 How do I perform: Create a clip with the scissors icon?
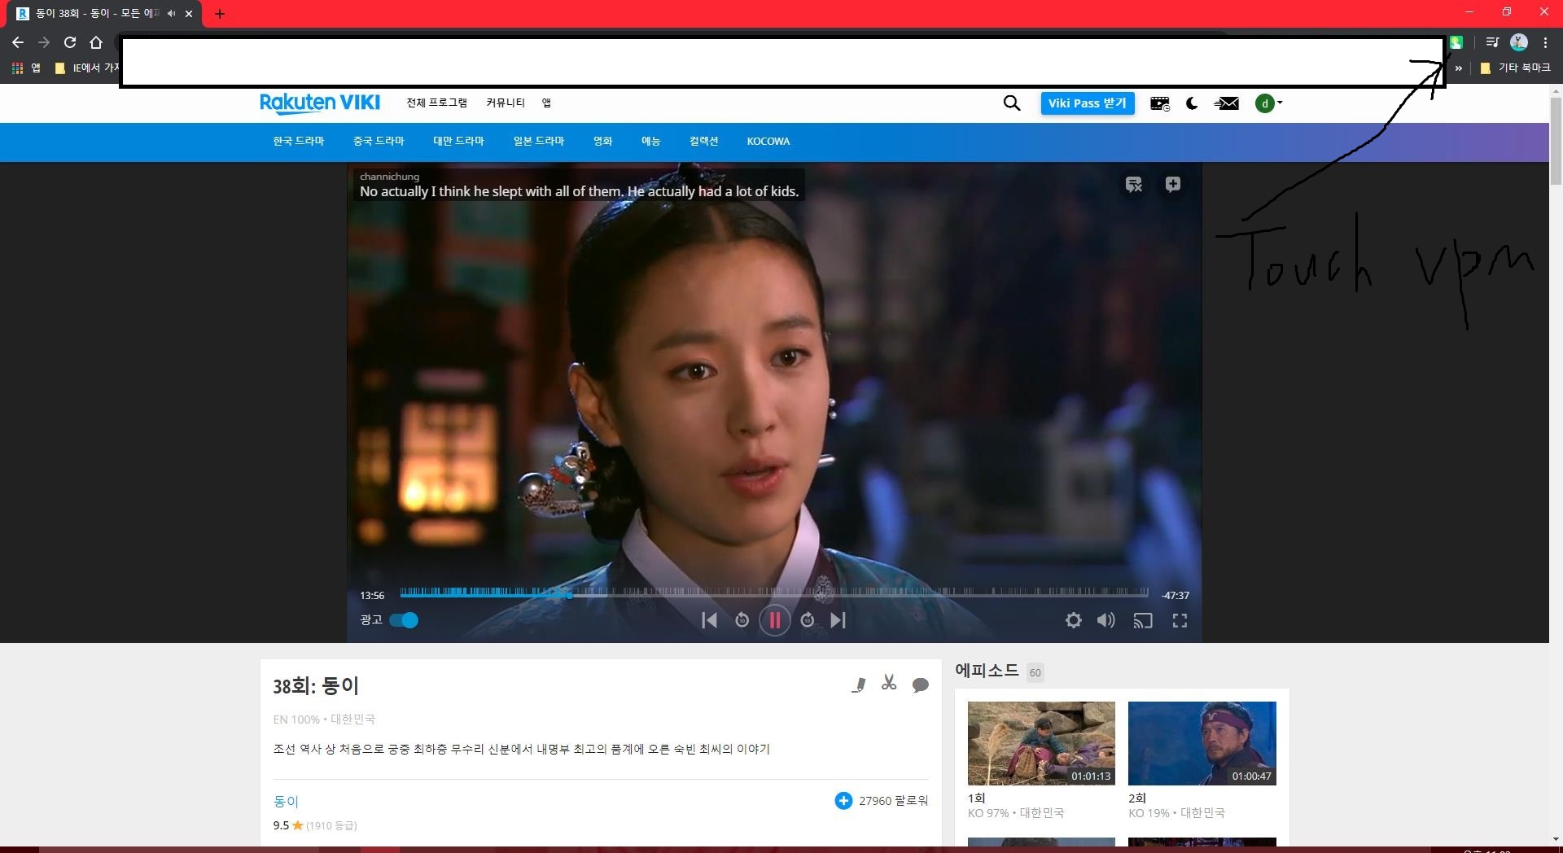889,683
